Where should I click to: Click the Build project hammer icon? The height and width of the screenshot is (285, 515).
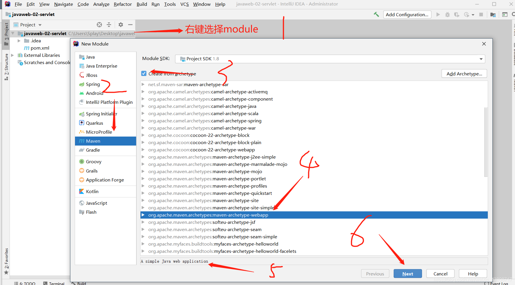pyautogui.click(x=376, y=14)
